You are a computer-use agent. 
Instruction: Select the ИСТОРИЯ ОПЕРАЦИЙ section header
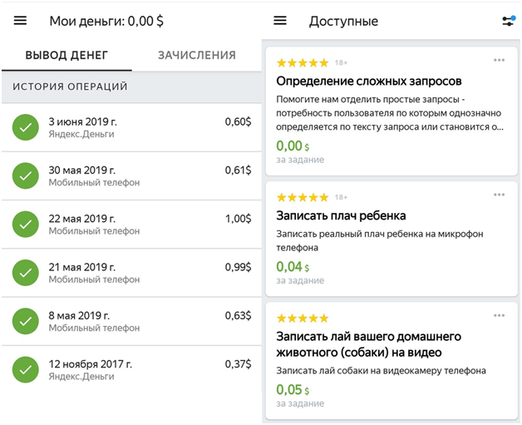tap(131, 86)
